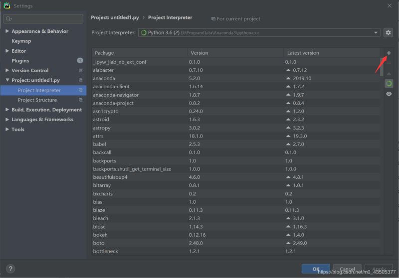Click the plus icon to install a package
Screen dimensions: 399x278
click(389, 53)
